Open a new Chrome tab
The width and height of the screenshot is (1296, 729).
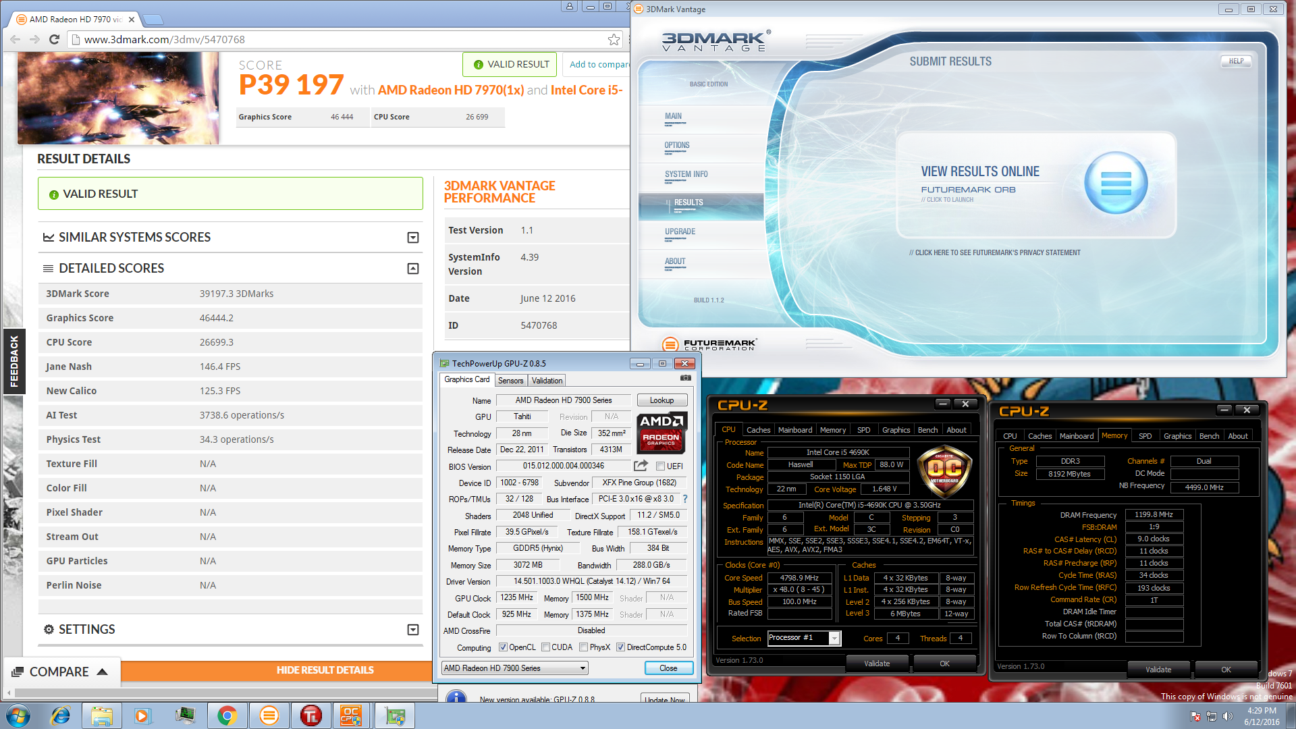pos(153,19)
